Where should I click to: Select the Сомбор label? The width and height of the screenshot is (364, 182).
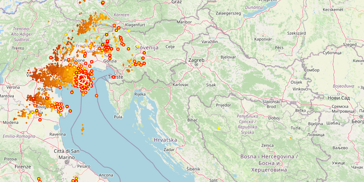pyautogui.click(x=311, y=70)
